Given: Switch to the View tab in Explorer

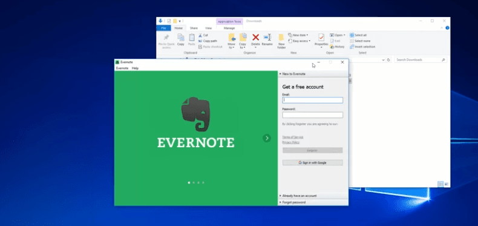Looking at the screenshot, I should coord(208,28).
